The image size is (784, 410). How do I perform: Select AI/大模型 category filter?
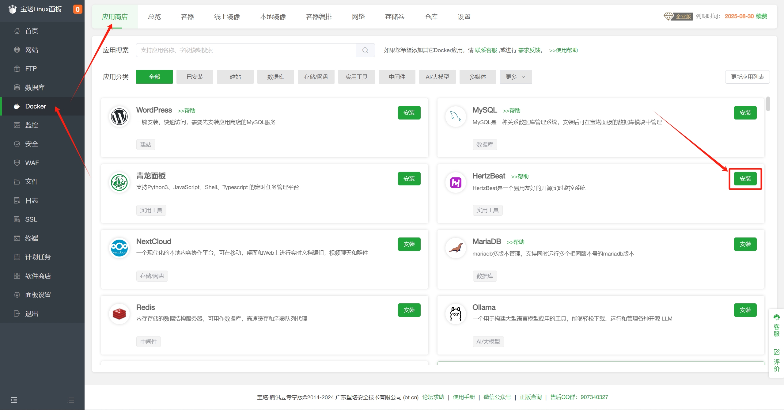click(x=437, y=77)
